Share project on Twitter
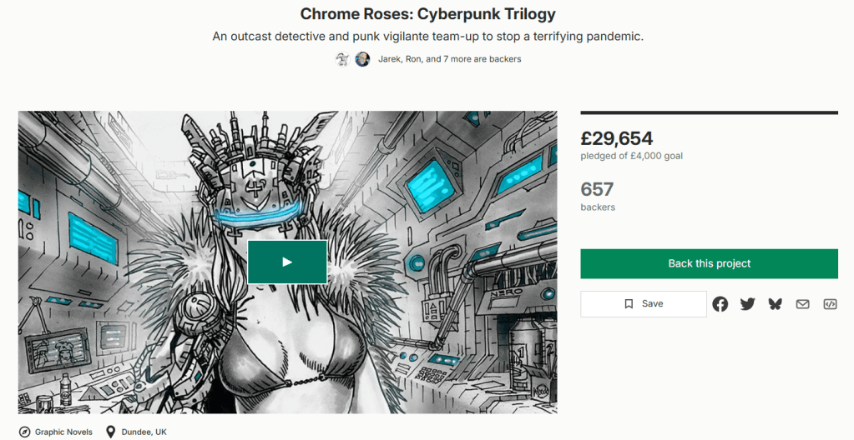This screenshot has width=854, height=440. [x=747, y=304]
